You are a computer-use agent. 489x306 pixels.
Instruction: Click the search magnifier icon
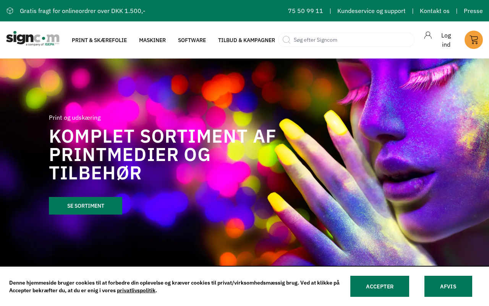coord(286,40)
